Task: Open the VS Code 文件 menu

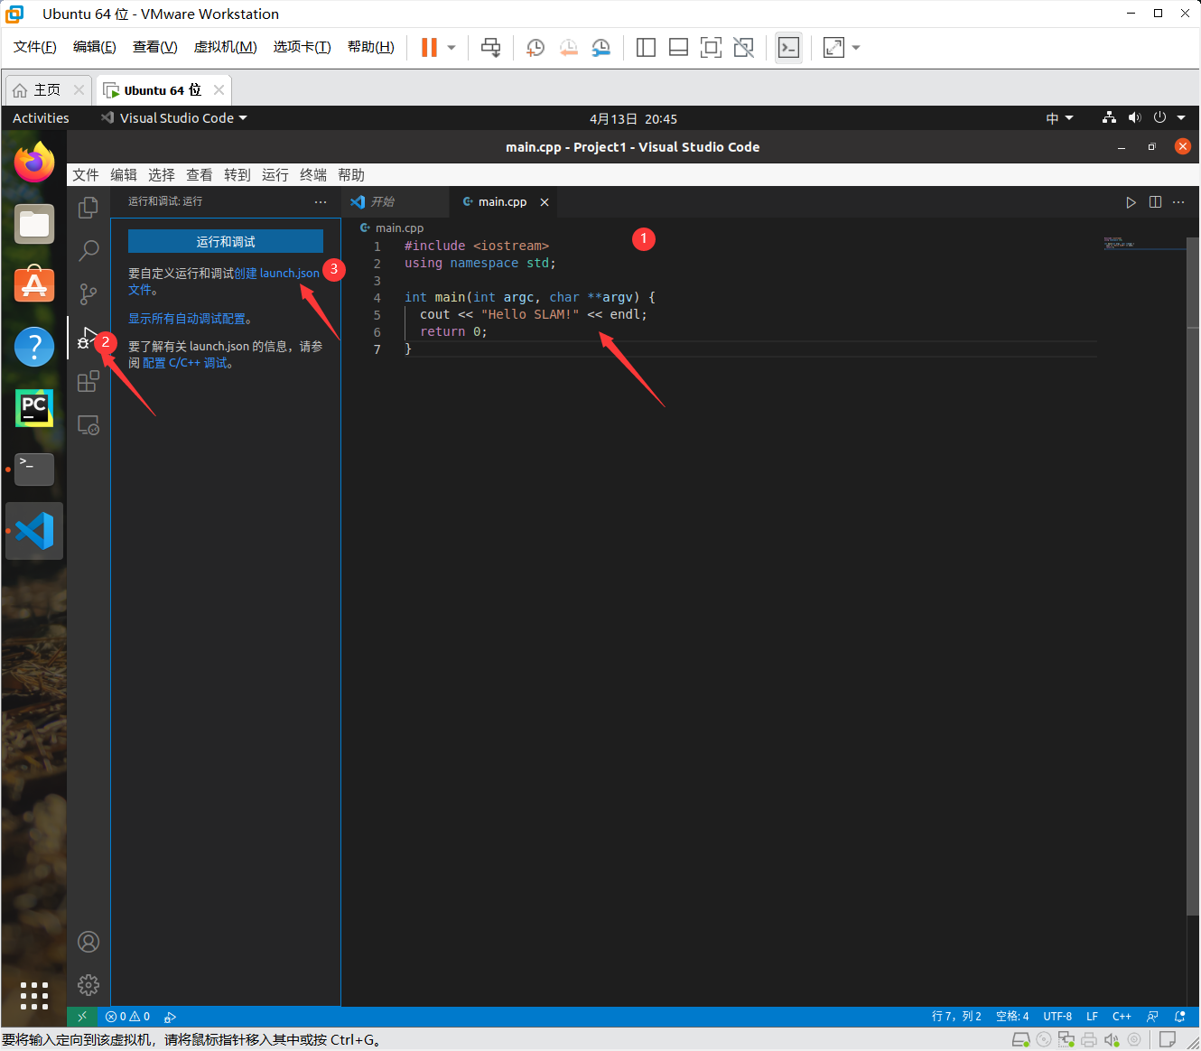Action: tap(86, 175)
